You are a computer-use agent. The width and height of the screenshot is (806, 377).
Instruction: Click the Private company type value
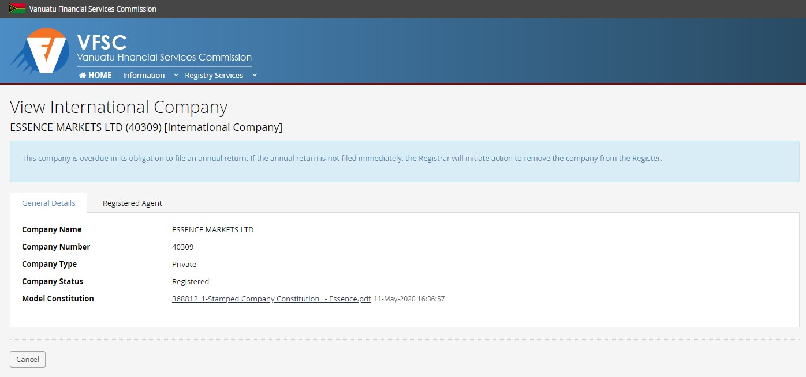pyautogui.click(x=184, y=264)
